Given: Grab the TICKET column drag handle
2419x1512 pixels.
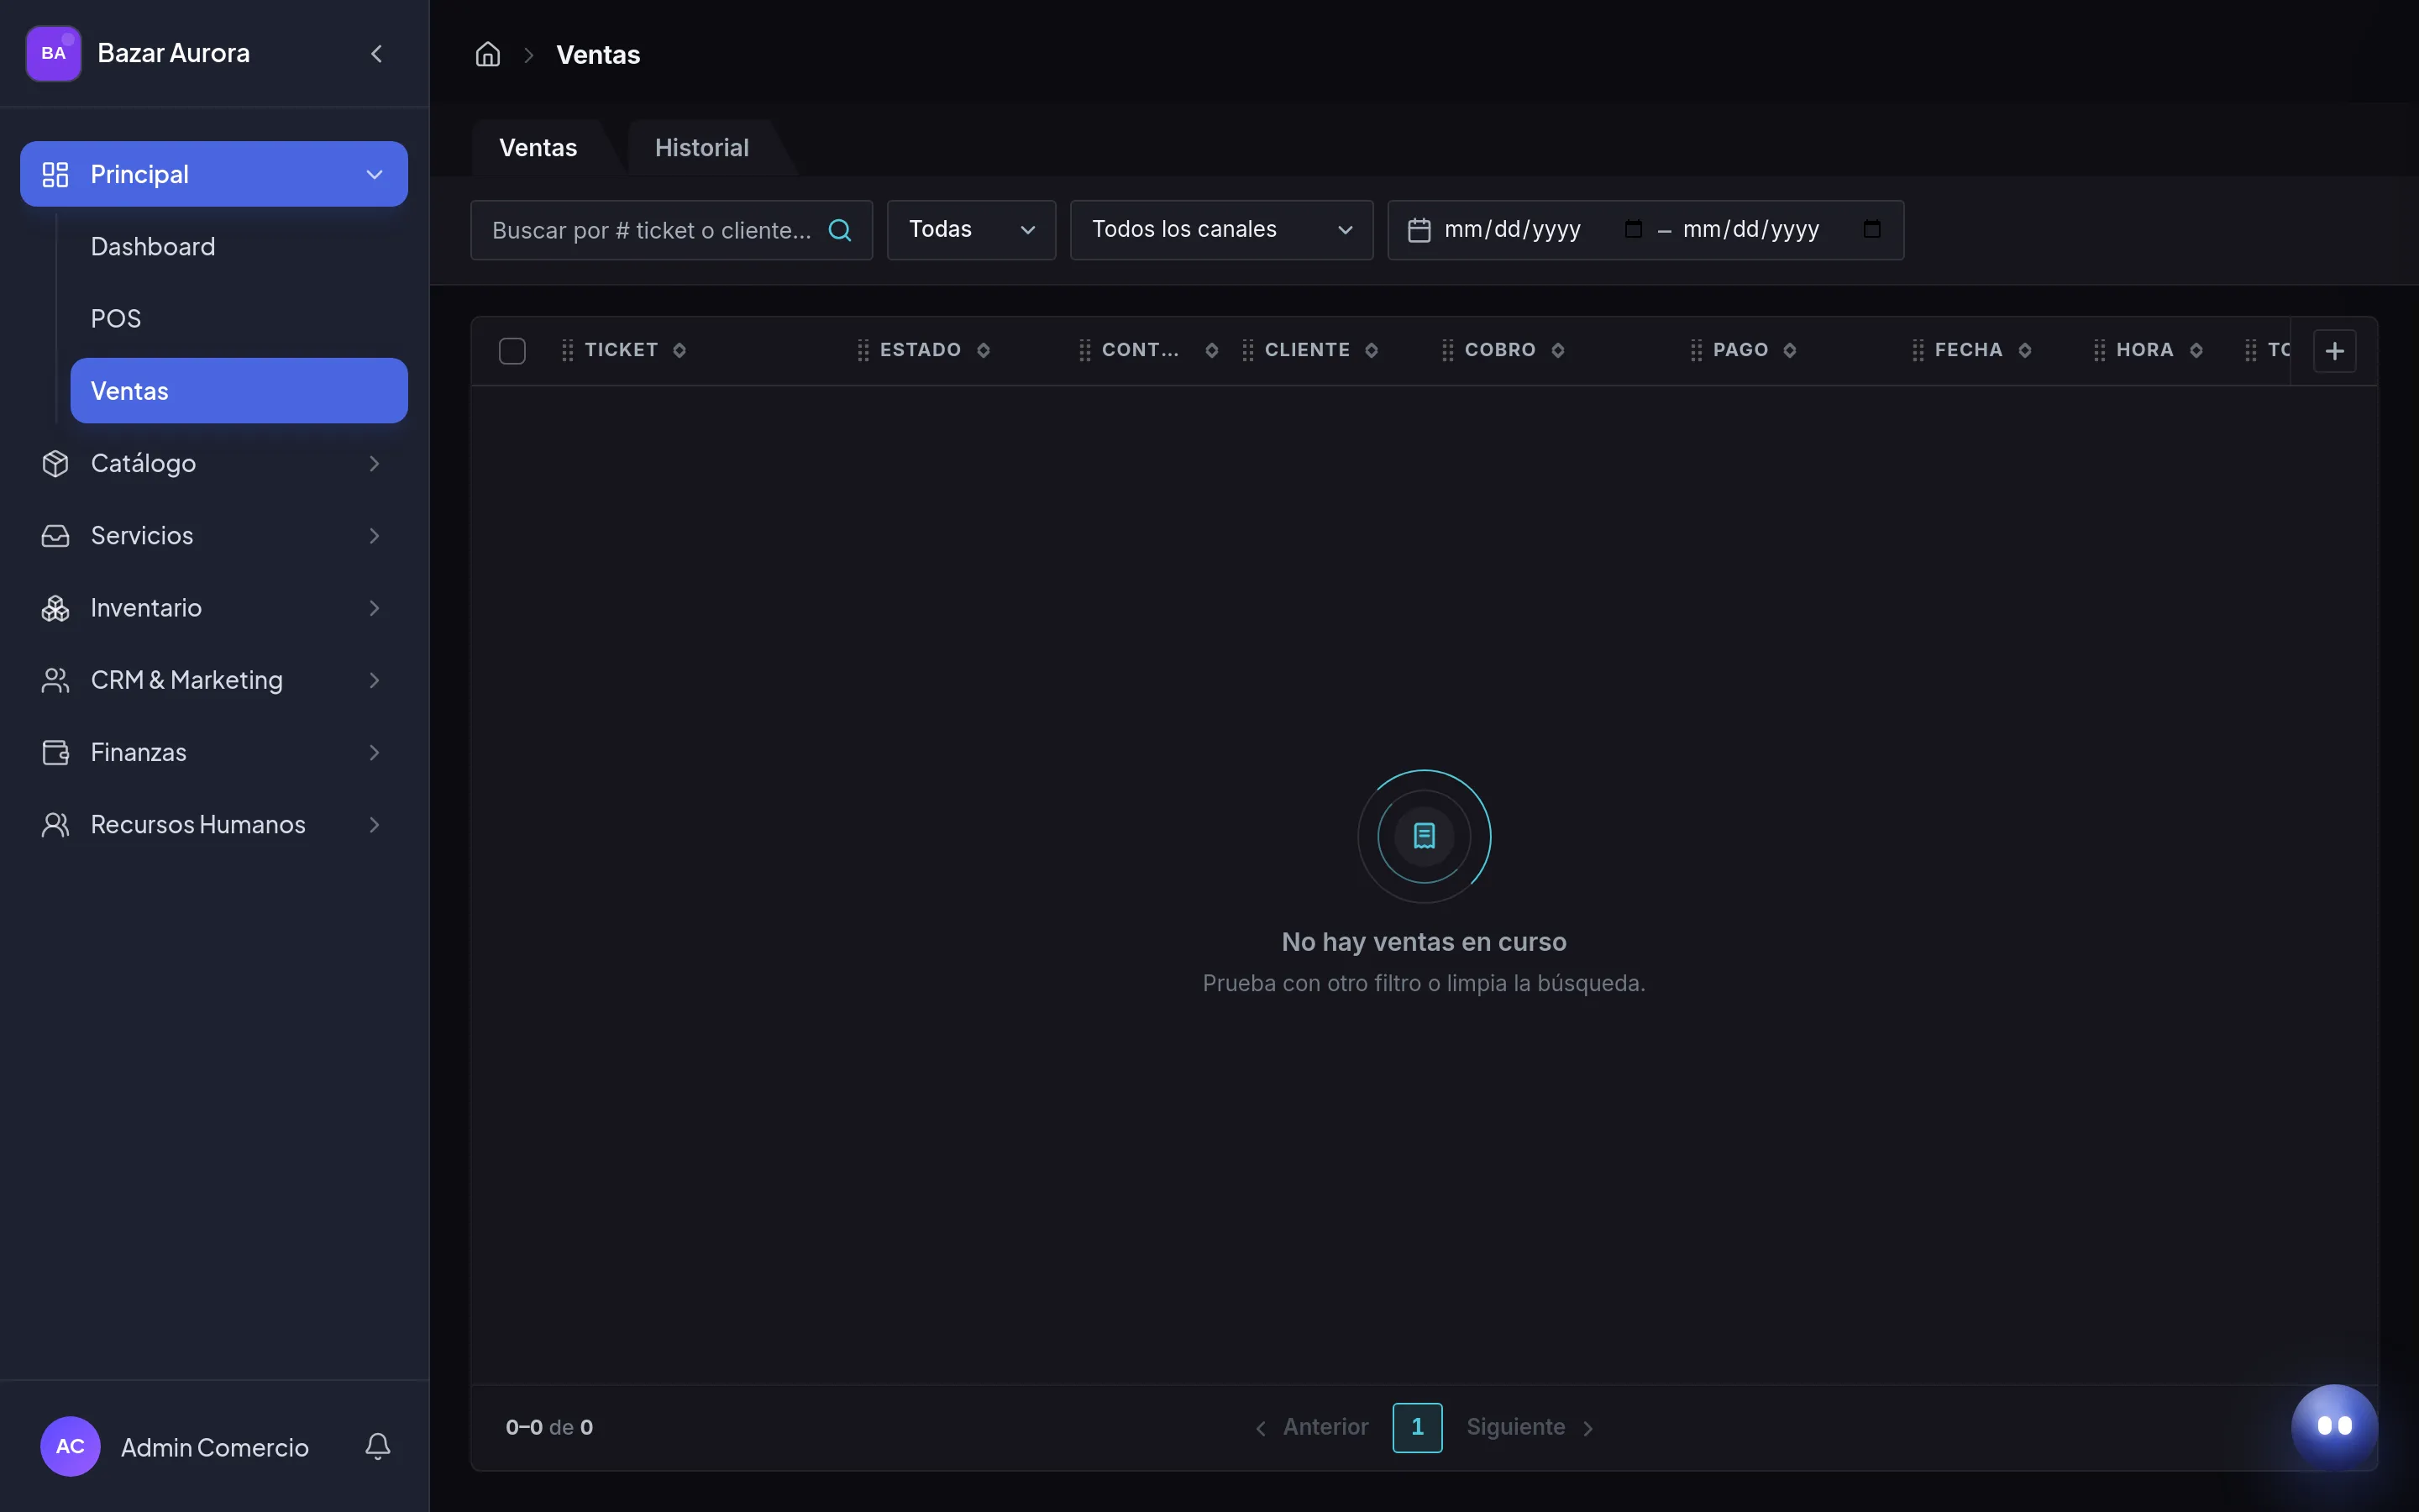Looking at the screenshot, I should 568,350.
